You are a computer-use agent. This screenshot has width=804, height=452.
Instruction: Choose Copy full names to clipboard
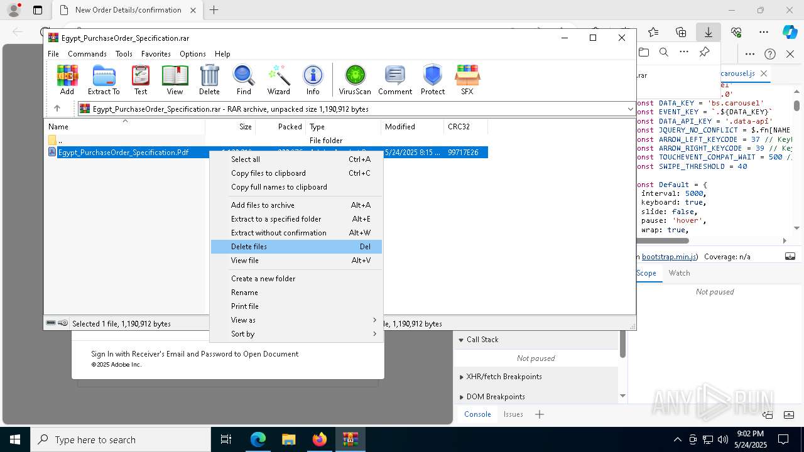coord(296,187)
